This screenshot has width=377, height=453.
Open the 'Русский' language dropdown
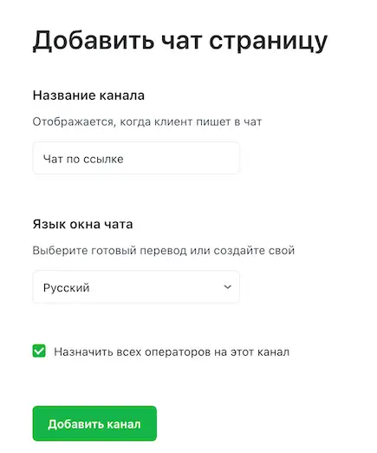tap(136, 287)
